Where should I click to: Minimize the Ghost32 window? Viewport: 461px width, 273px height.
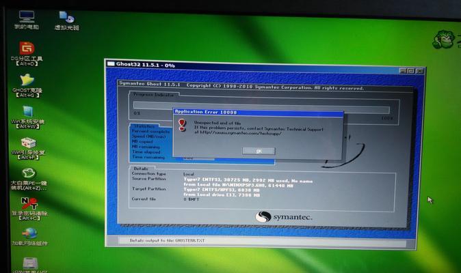click(x=403, y=71)
